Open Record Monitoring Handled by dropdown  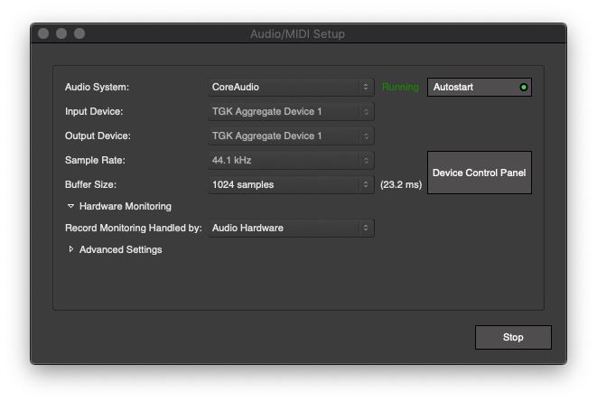[x=291, y=229]
